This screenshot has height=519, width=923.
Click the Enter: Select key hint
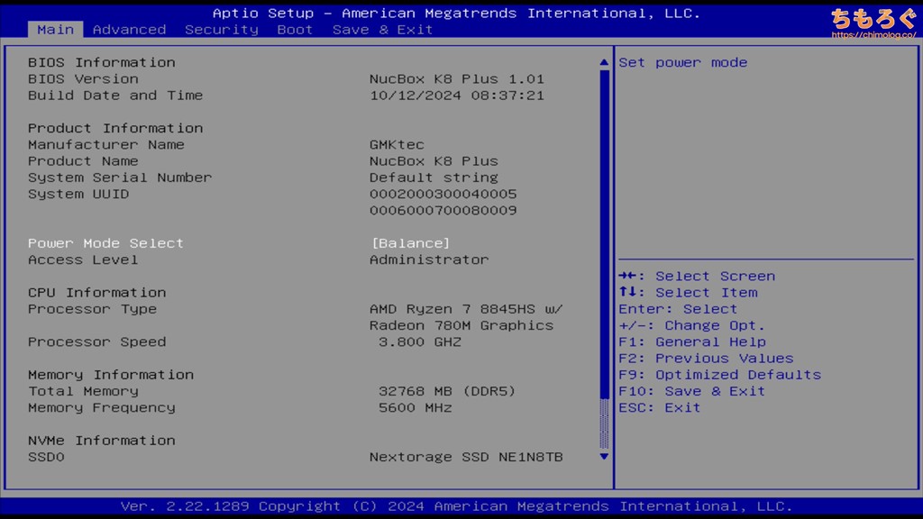click(678, 309)
